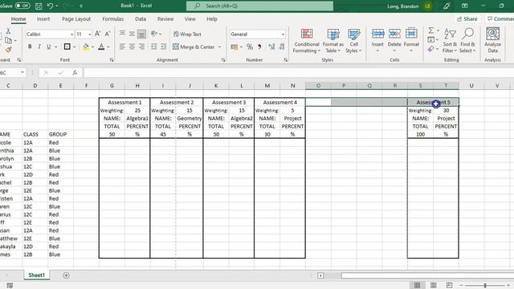Open Sort & Filter menu
This screenshot has width=514, height=289.
coord(450,40)
